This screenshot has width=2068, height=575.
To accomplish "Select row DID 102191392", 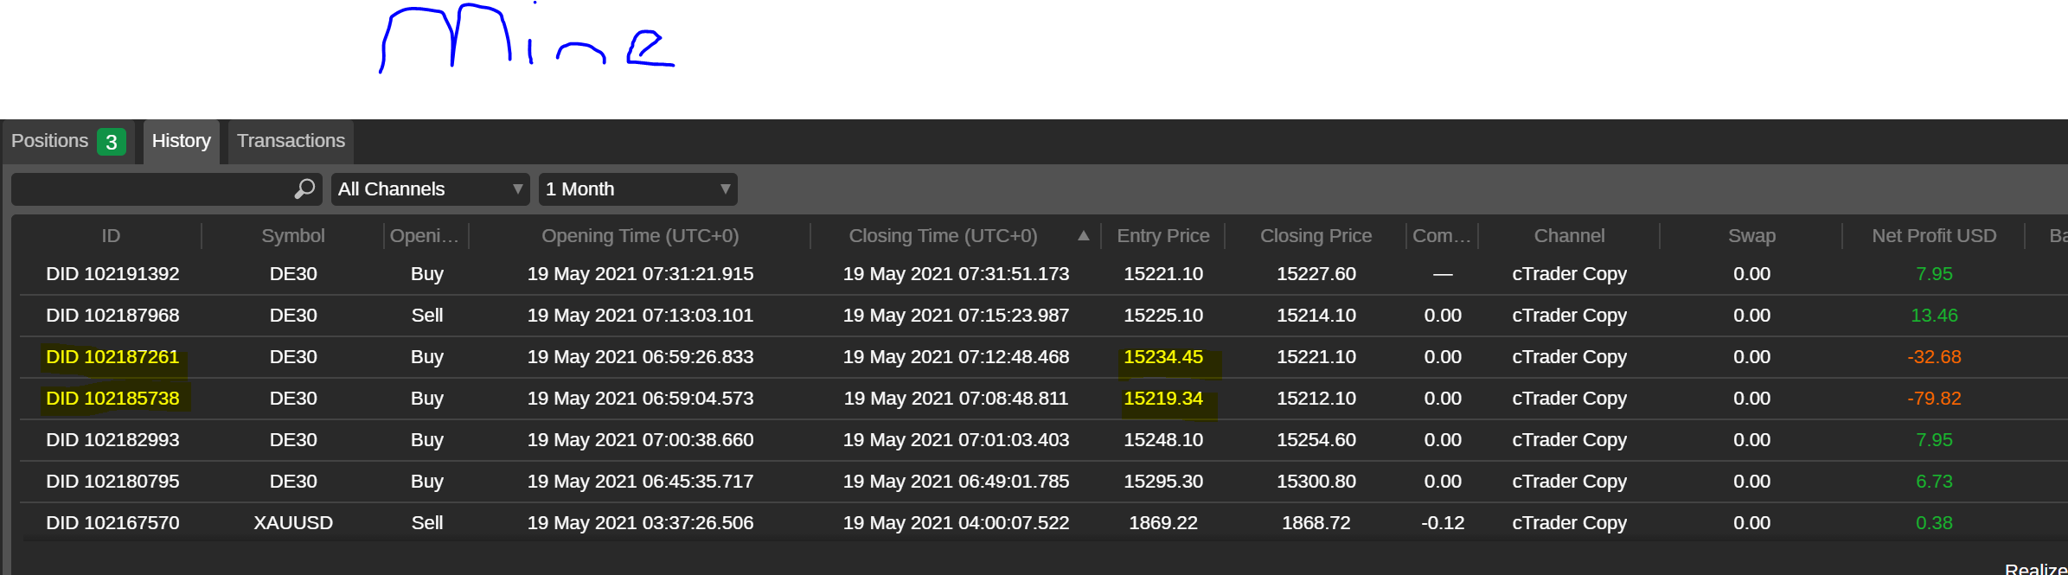I will [x=112, y=274].
